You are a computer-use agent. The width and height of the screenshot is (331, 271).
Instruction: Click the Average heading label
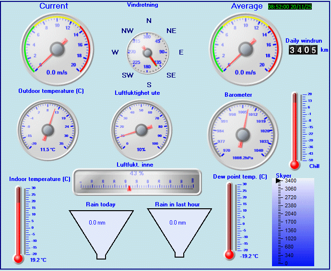(x=247, y=6)
